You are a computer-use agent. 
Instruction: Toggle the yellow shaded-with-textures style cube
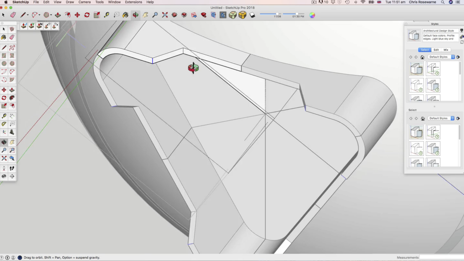point(242,15)
